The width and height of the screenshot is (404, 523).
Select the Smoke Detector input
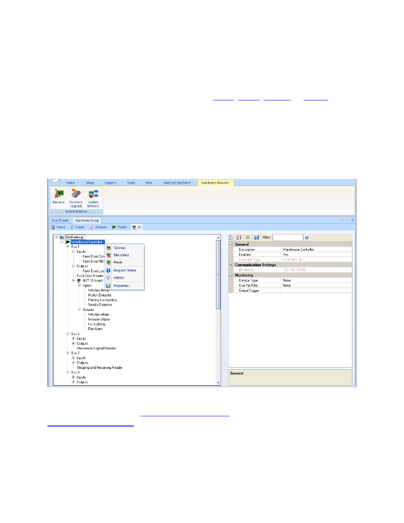100,305
